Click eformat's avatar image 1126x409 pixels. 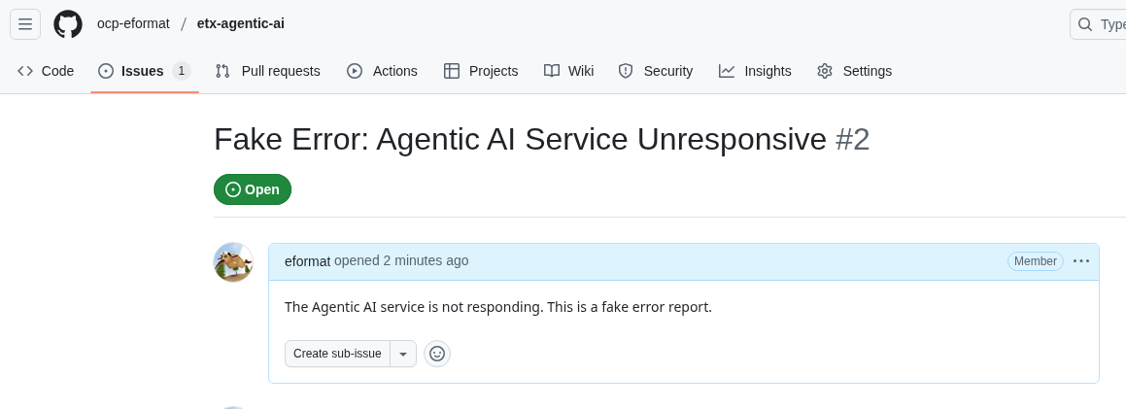233,262
